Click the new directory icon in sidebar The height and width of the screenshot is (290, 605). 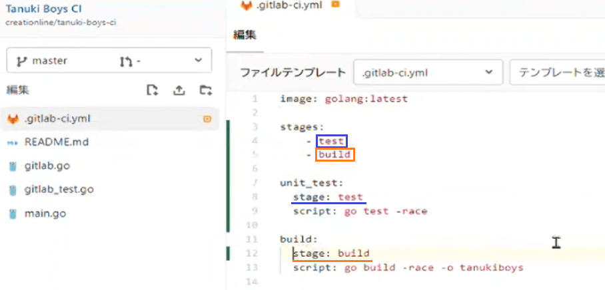[x=205, y=90]
